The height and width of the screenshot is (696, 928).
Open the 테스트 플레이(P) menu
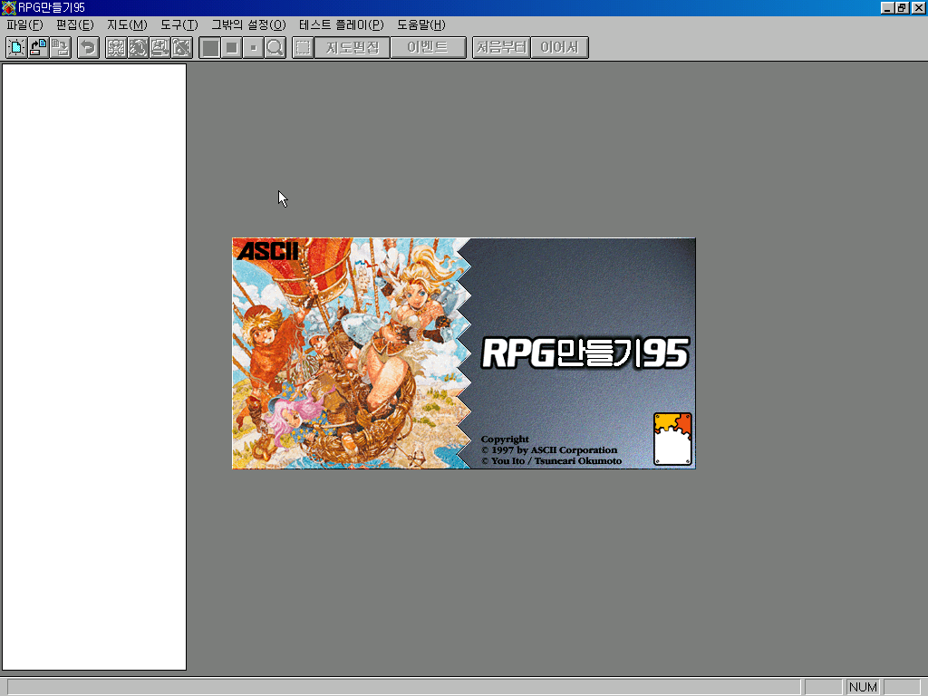(342, 24)
